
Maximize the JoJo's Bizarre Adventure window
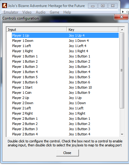point(103,6)
